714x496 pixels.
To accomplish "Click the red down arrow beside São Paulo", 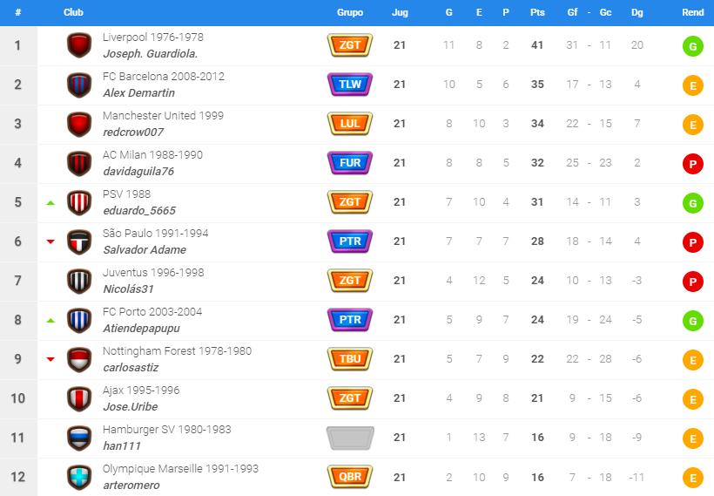I will [51, 241].
